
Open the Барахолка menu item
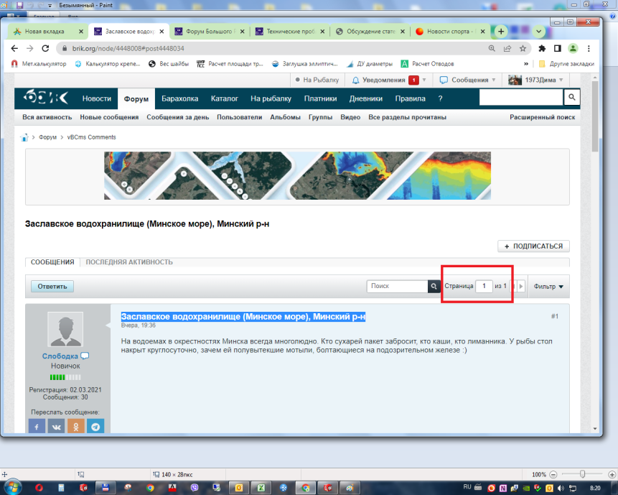pos(179,98)
